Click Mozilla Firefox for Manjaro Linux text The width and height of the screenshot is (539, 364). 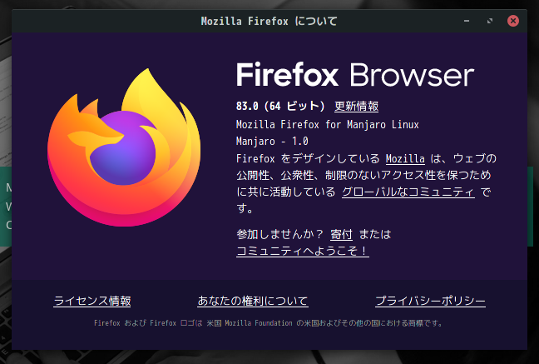click(327, 124)
